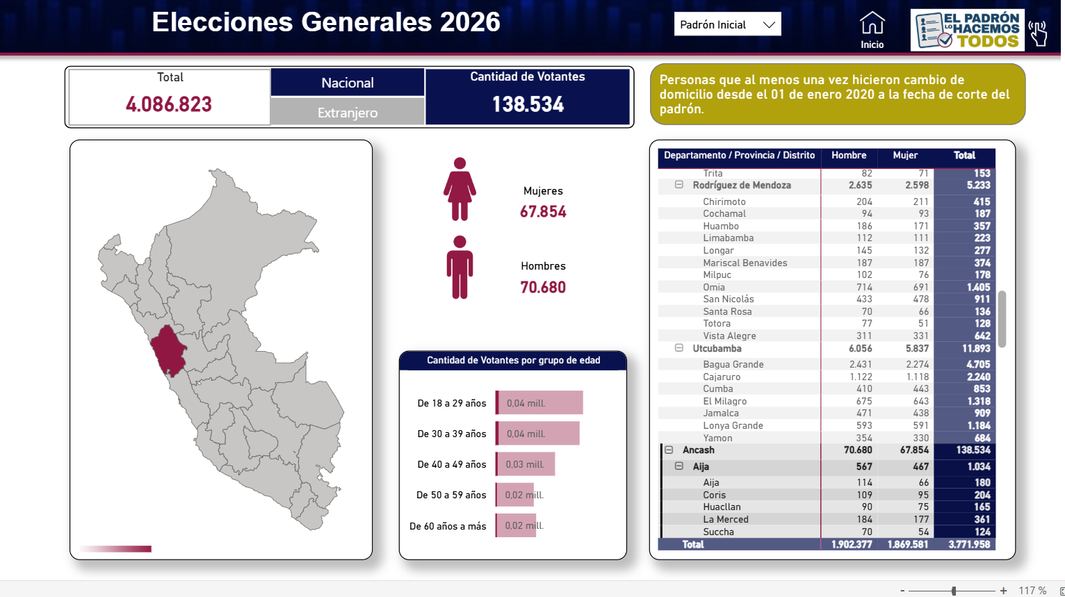Click the fit-to-page icon beside zoom percentage
Screen dimensions: 1065x597
[x=1061, y=590]
